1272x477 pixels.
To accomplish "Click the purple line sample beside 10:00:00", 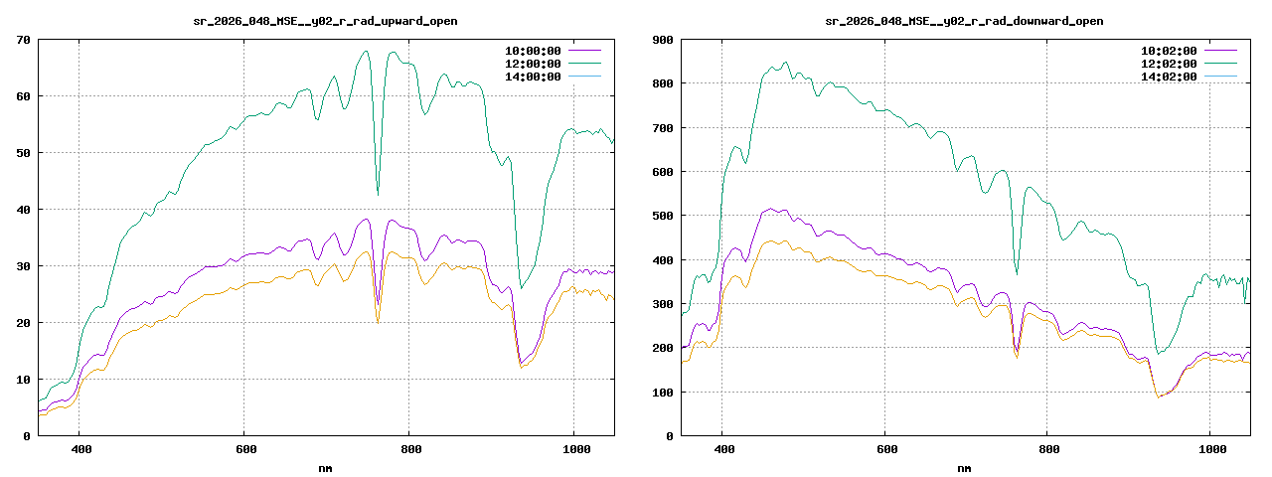I will pyautogui.click(x=584, y=50).
